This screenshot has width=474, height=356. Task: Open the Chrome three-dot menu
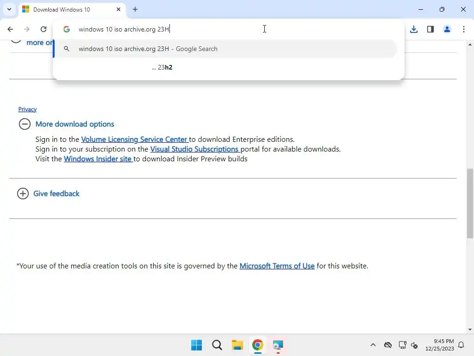464,29
